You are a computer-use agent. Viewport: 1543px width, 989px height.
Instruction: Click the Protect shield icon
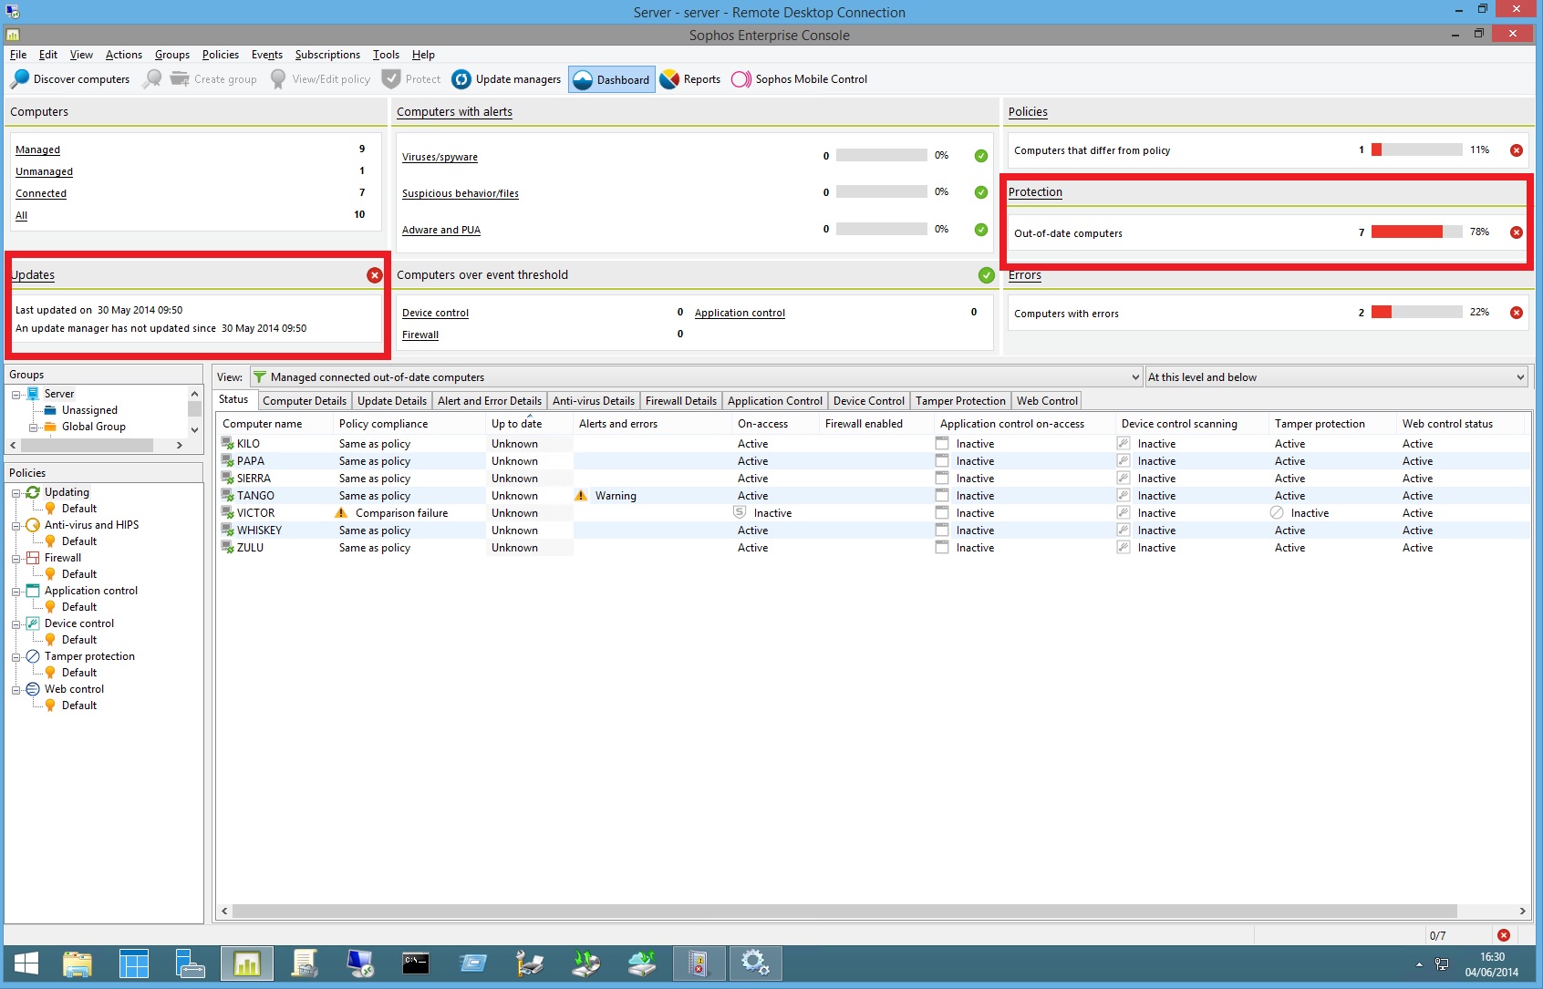tap(391, 79)
